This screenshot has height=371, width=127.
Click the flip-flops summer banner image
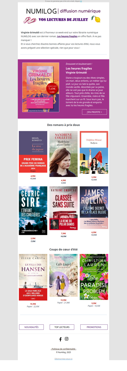click(x=30, y=20)
